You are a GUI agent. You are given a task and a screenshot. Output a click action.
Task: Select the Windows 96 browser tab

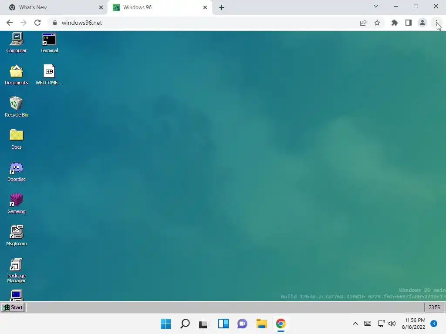click(x=159, y=7)
